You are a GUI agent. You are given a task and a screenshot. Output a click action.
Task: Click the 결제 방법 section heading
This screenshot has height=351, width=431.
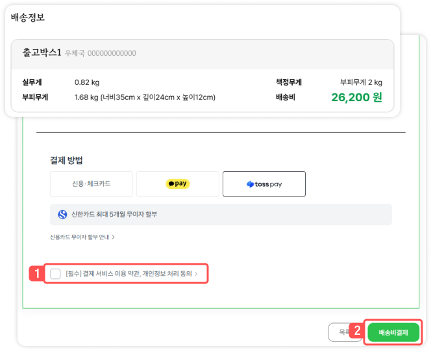[66, 160]
